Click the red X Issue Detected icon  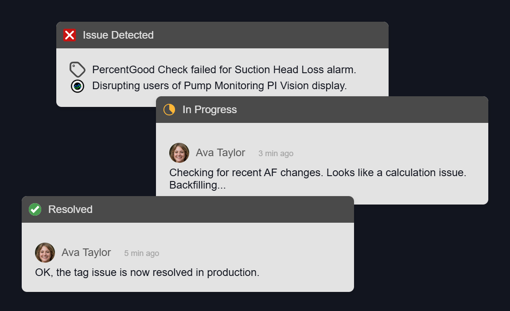click(70, 35)
